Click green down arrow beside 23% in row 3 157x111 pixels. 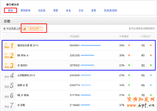pos(129,65)
